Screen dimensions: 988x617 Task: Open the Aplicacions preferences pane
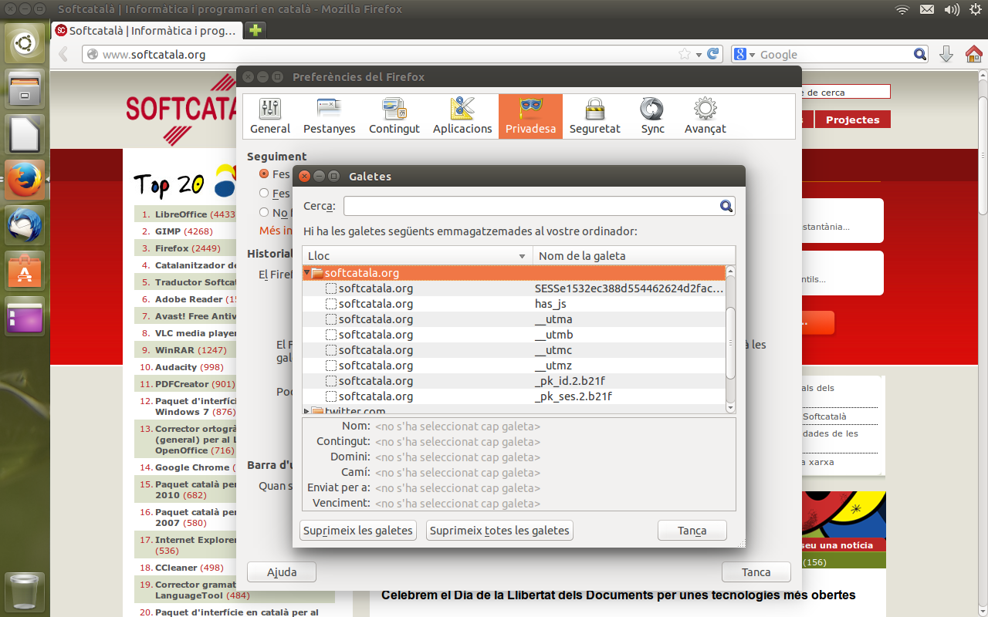[462, 116]
